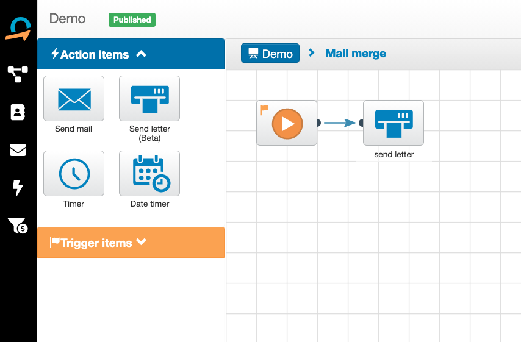Select the Send letter (Beta) action
This screenshot has width=521, height=342.
coord(149,99)
